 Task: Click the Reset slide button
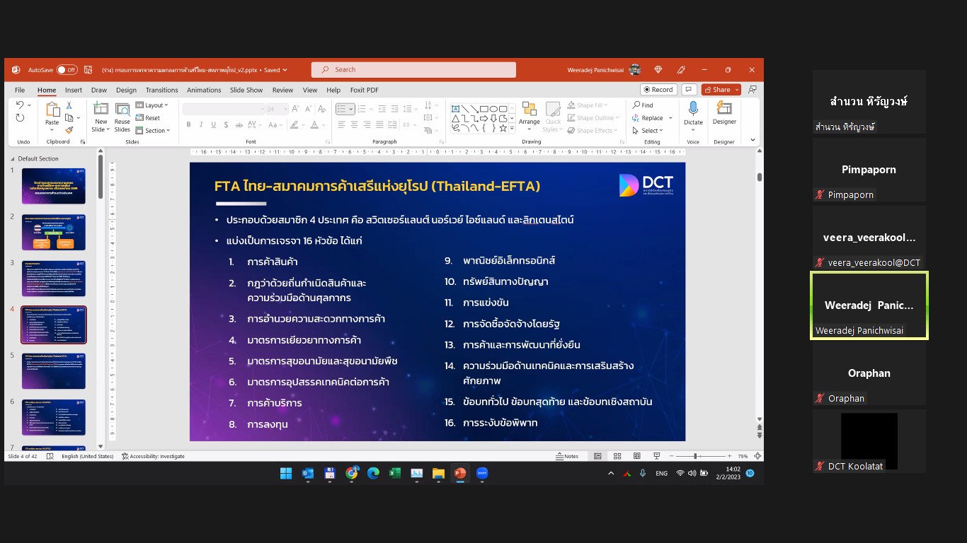(148, 118)
